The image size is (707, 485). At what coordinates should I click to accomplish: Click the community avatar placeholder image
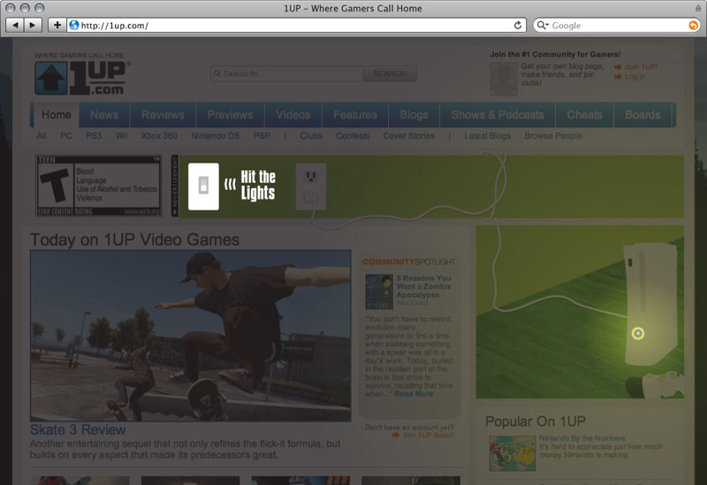pyautogui.click(x=504, y=79)
